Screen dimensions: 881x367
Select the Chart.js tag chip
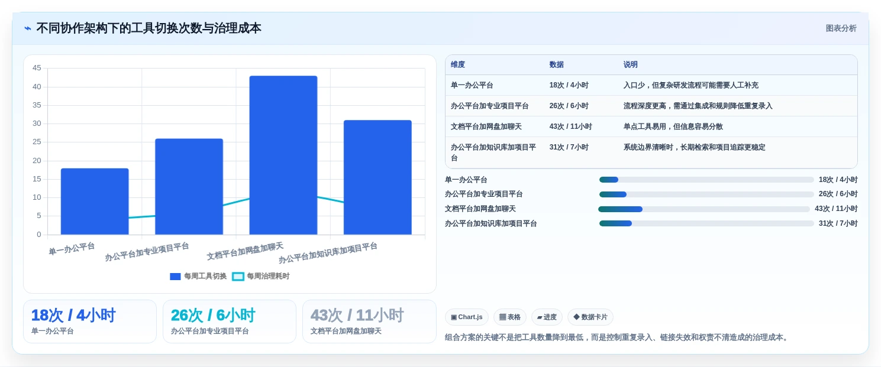[467, 317]
